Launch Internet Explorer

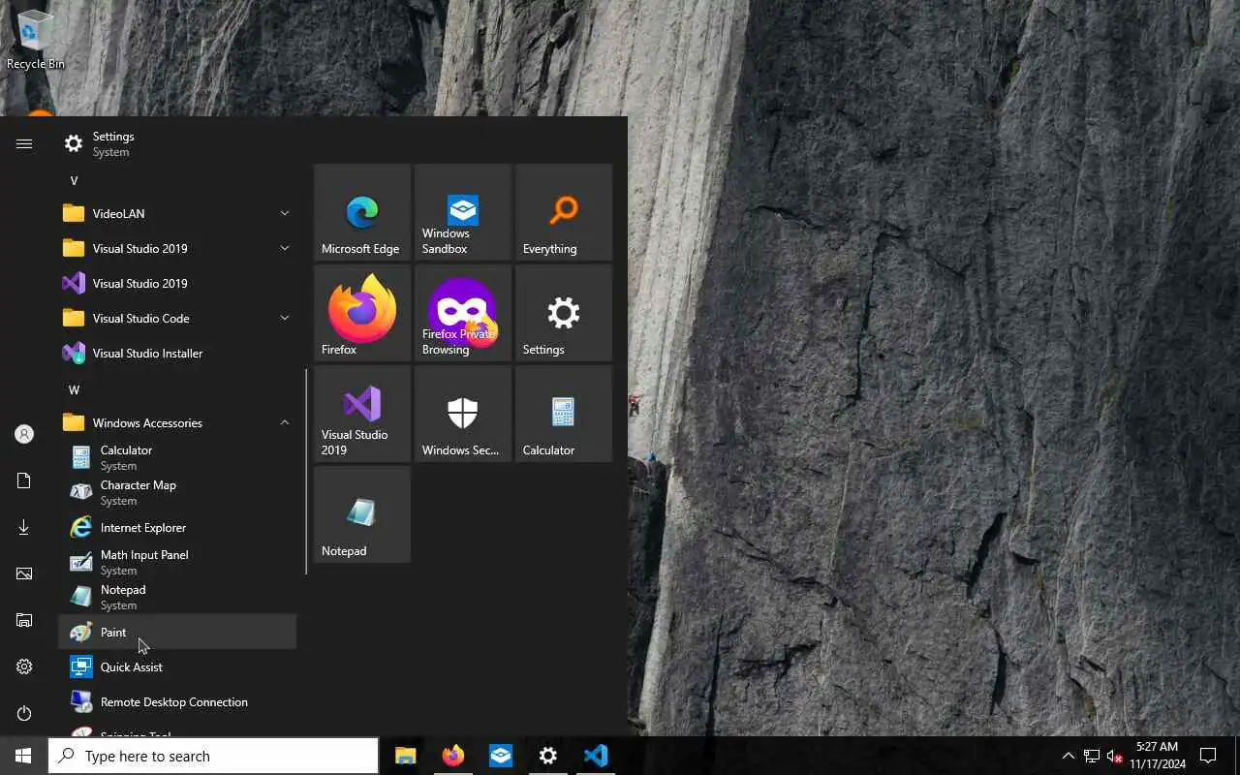tap(177, 527)
